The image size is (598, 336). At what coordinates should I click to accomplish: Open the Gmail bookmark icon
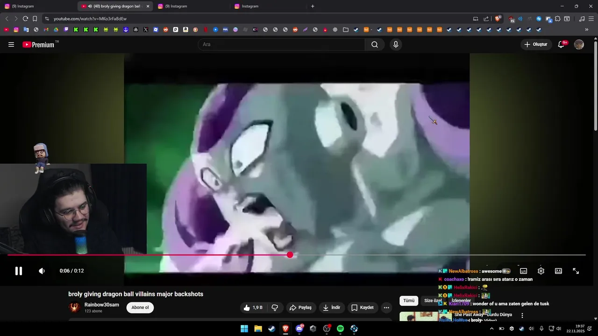46,29
